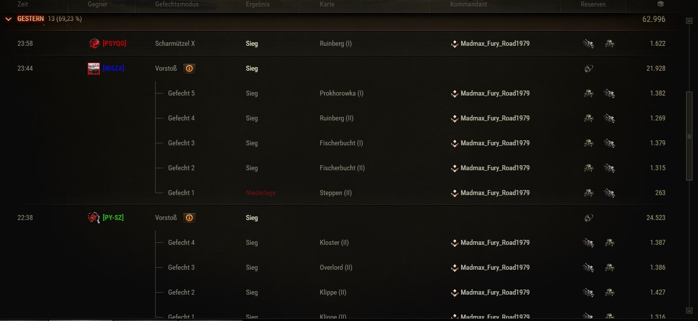Sort by the Ergebnis column header
The width and height of the screenshot is (698, 321).
257,4
